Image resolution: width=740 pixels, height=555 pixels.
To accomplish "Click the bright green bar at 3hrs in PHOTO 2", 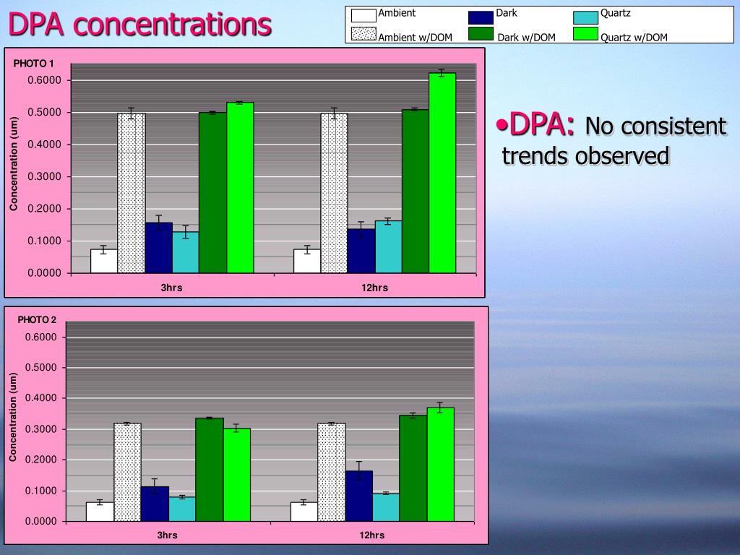I will pyautogui.click(x=237, y=475).
